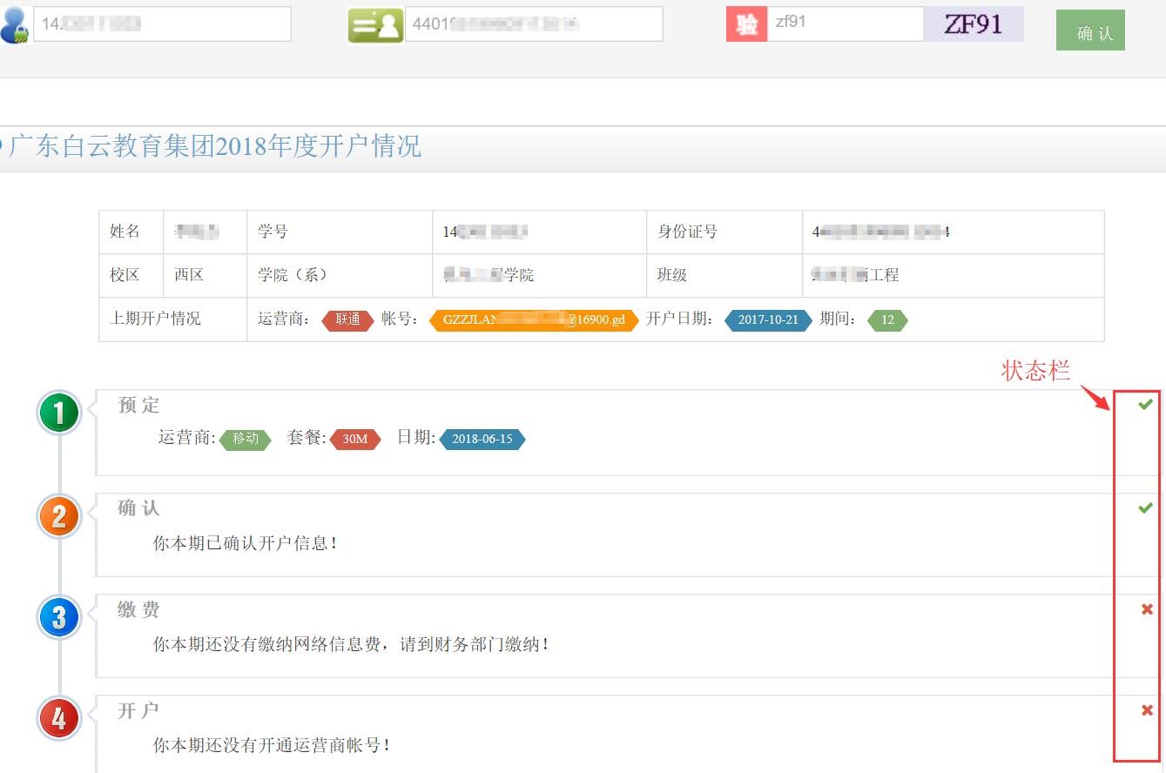Refresh the ZF91 captcha image

[974, 24]
